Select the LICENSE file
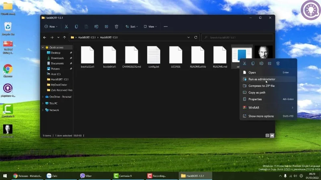This screenshot has height=180, width=321. 176,57
